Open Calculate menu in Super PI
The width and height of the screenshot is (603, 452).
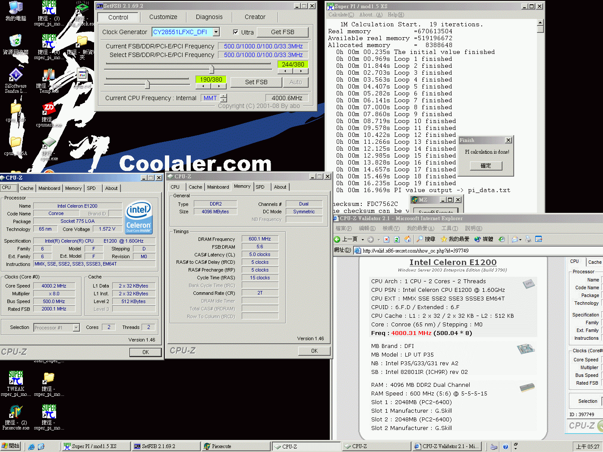341,15
